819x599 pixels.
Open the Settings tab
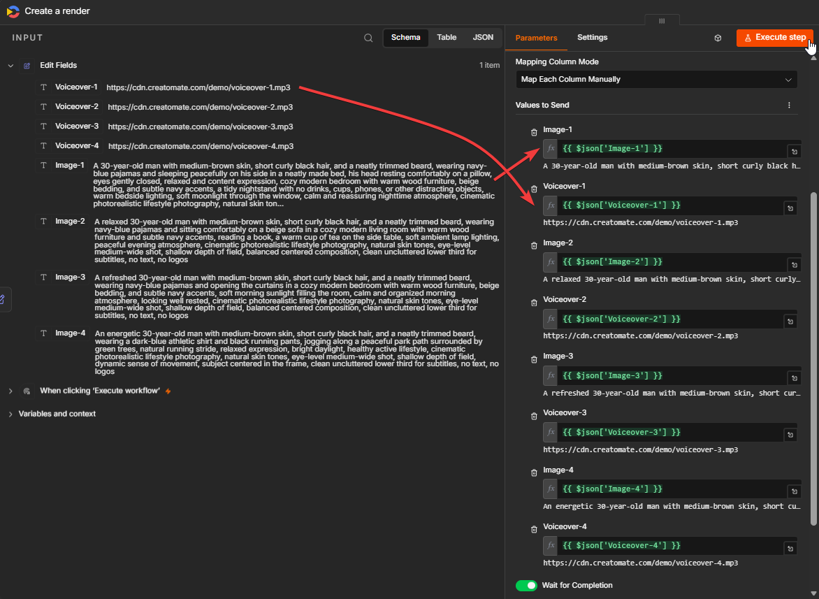point(593,38)
